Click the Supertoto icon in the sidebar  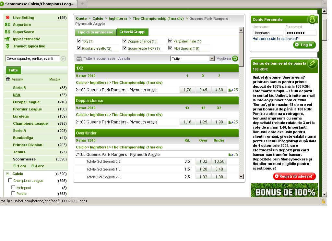tap(8, 25)
